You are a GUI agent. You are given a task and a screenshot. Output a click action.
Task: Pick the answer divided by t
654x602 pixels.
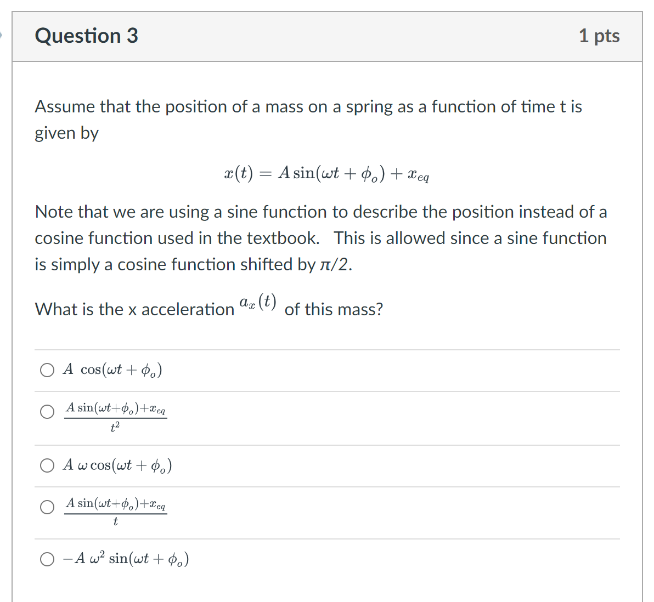48,507
